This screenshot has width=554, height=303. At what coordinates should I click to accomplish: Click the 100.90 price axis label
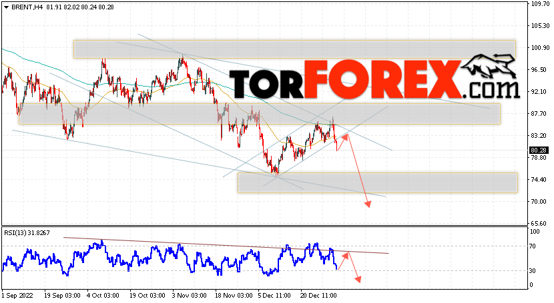[x=540, y=47]
